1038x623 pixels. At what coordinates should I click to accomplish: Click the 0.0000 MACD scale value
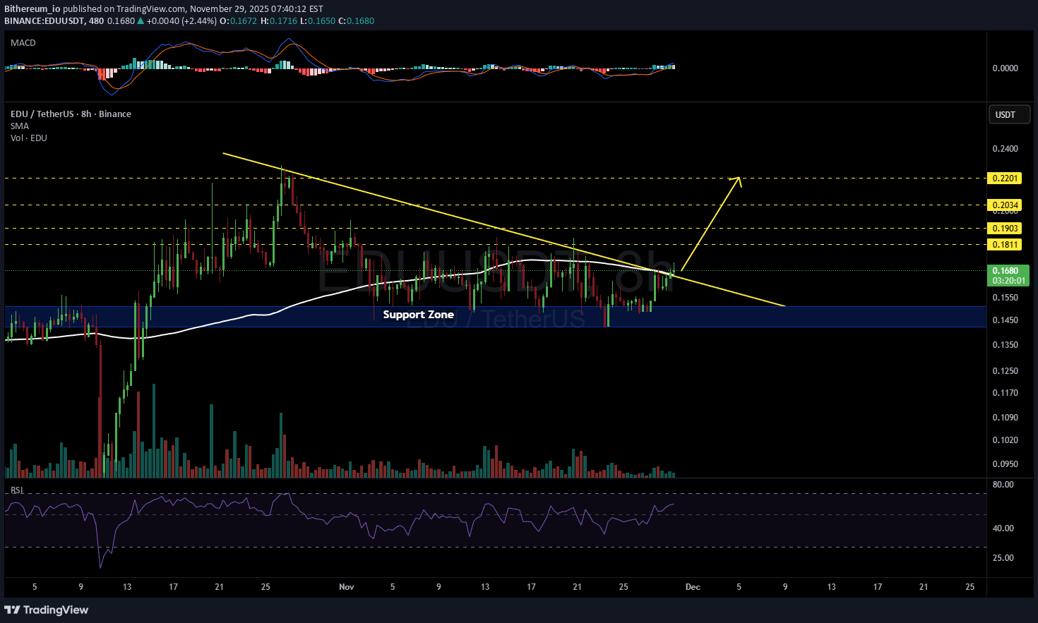[1005, 68]
